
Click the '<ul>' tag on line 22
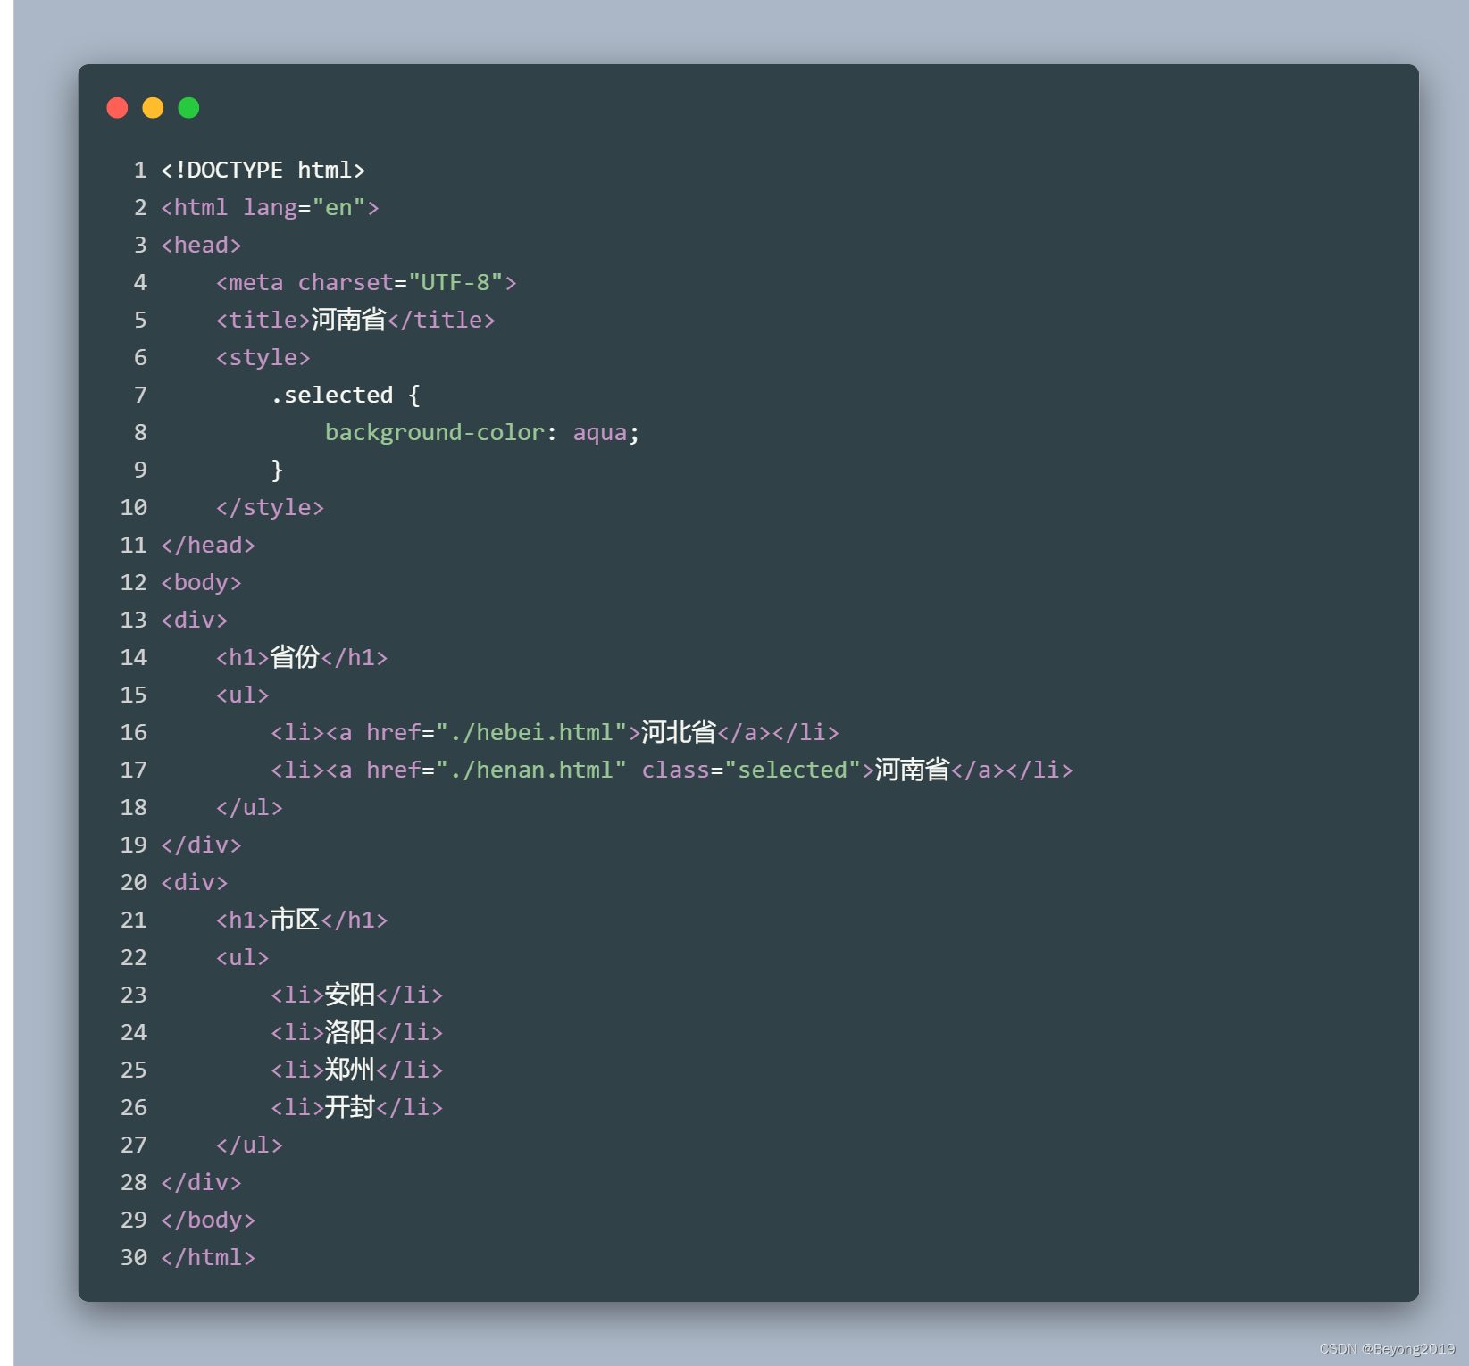242,957
